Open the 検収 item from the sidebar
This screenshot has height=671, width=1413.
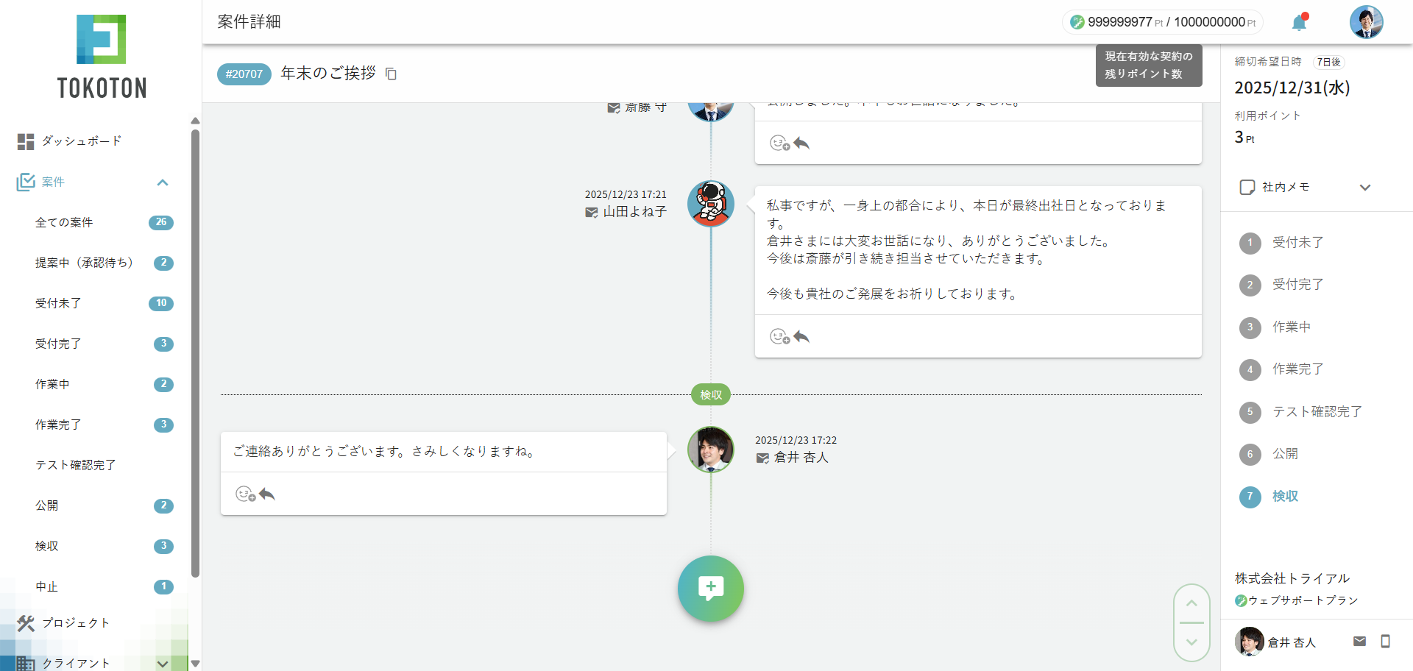(x=46, y=546)
